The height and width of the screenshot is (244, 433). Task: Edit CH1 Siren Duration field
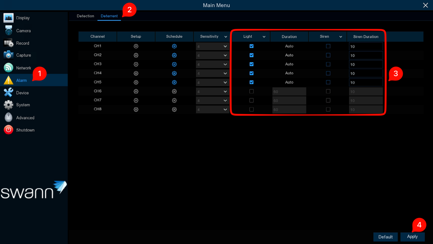(366, 47)
